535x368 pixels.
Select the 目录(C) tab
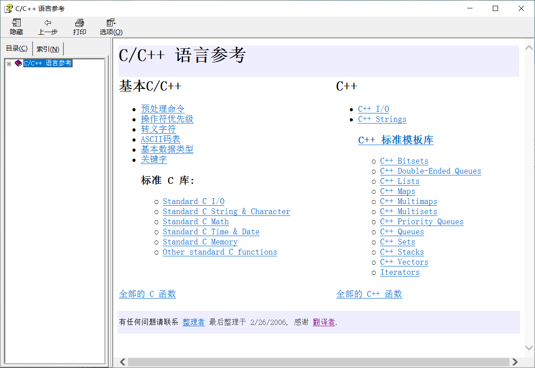coord(16,48)
